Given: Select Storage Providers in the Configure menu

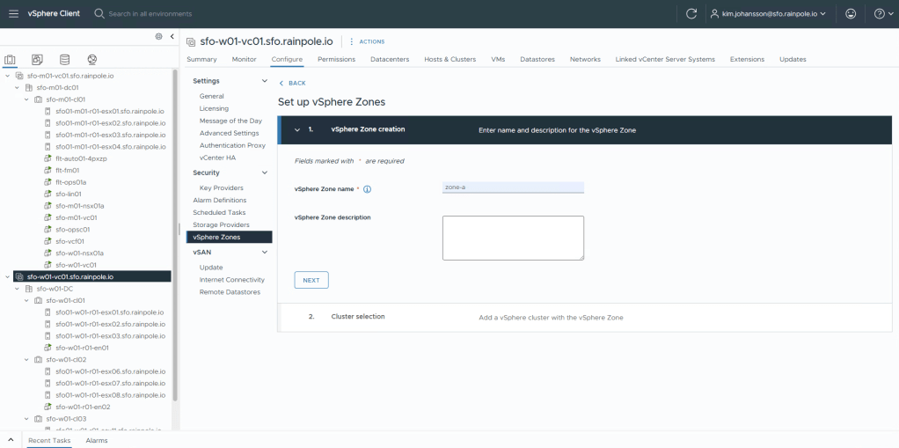Looking at the screenshot, I should click(221, 224).
